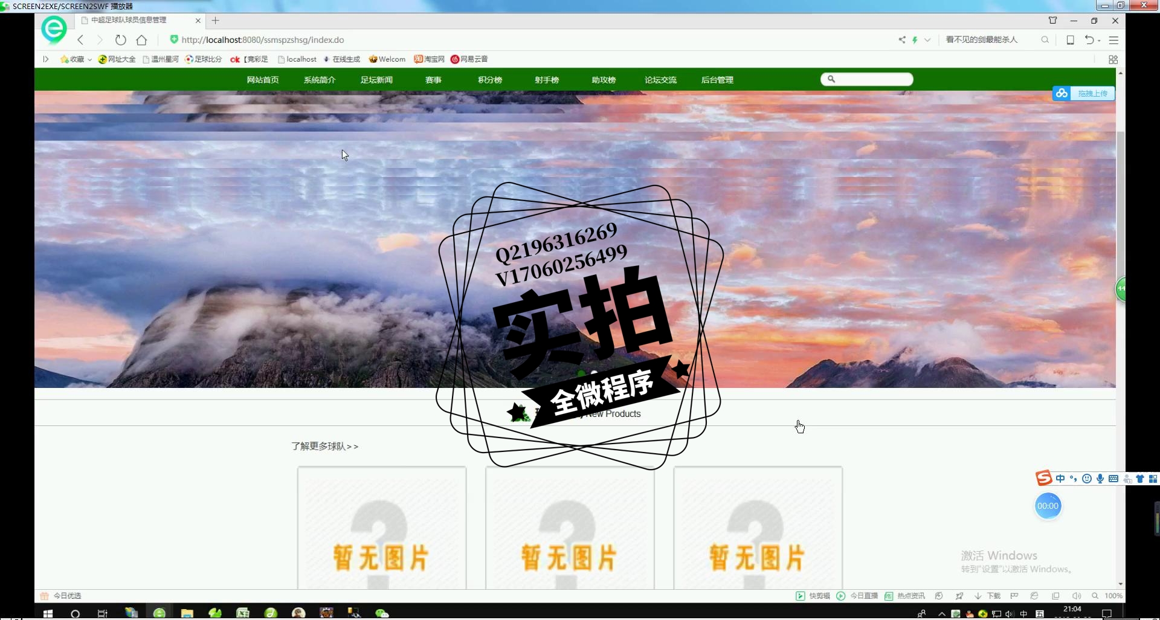Open the Welcom bookmark
1160x620 pixels.
pyautogui.click(x=387, y=59)
